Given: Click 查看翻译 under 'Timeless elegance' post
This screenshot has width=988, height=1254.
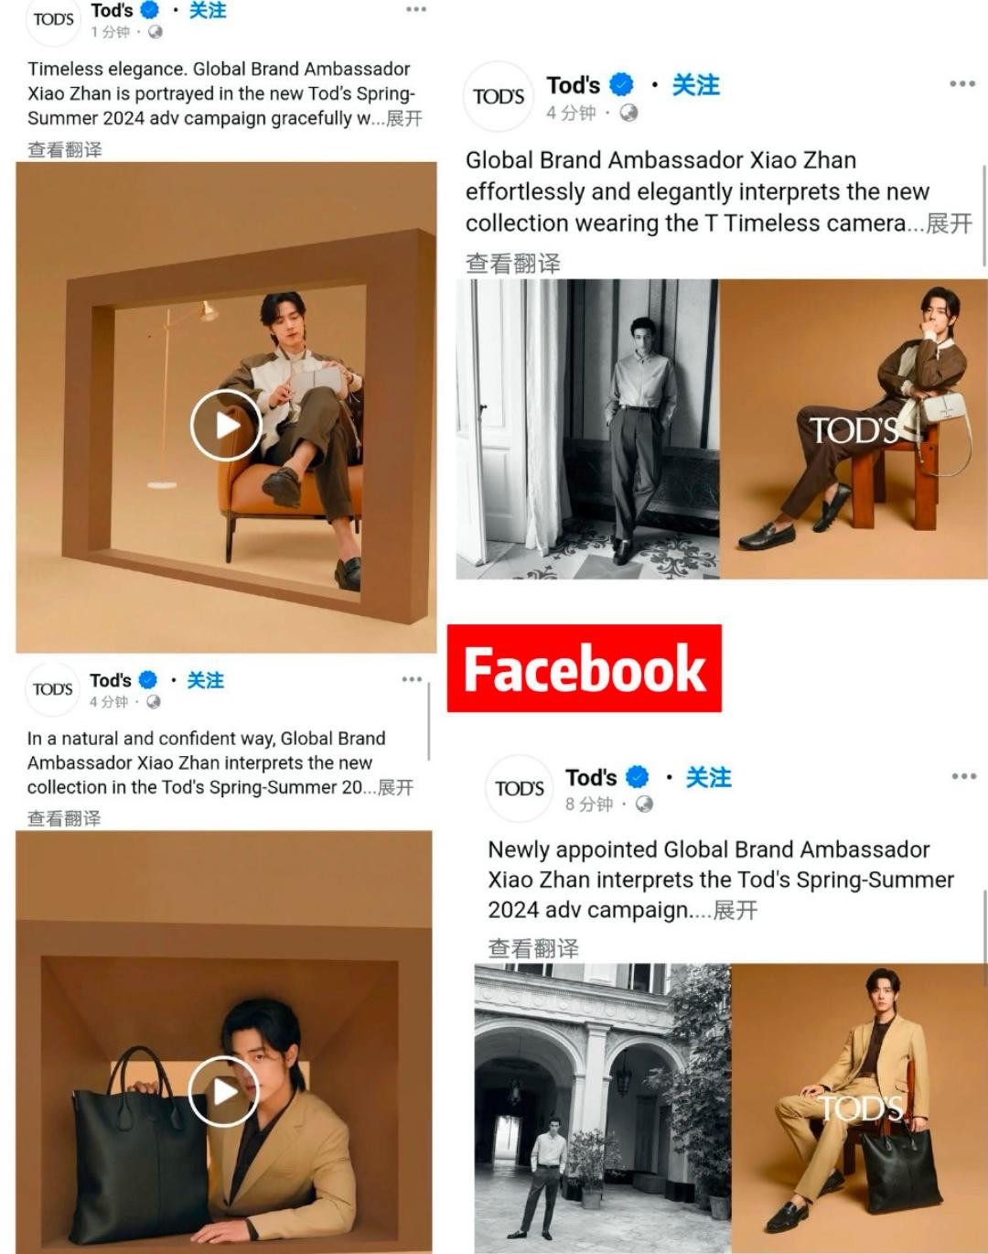Looking at the screenshot, I should [65, 149].
